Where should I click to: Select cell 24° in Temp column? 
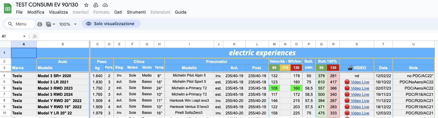[x=159, y=88]
